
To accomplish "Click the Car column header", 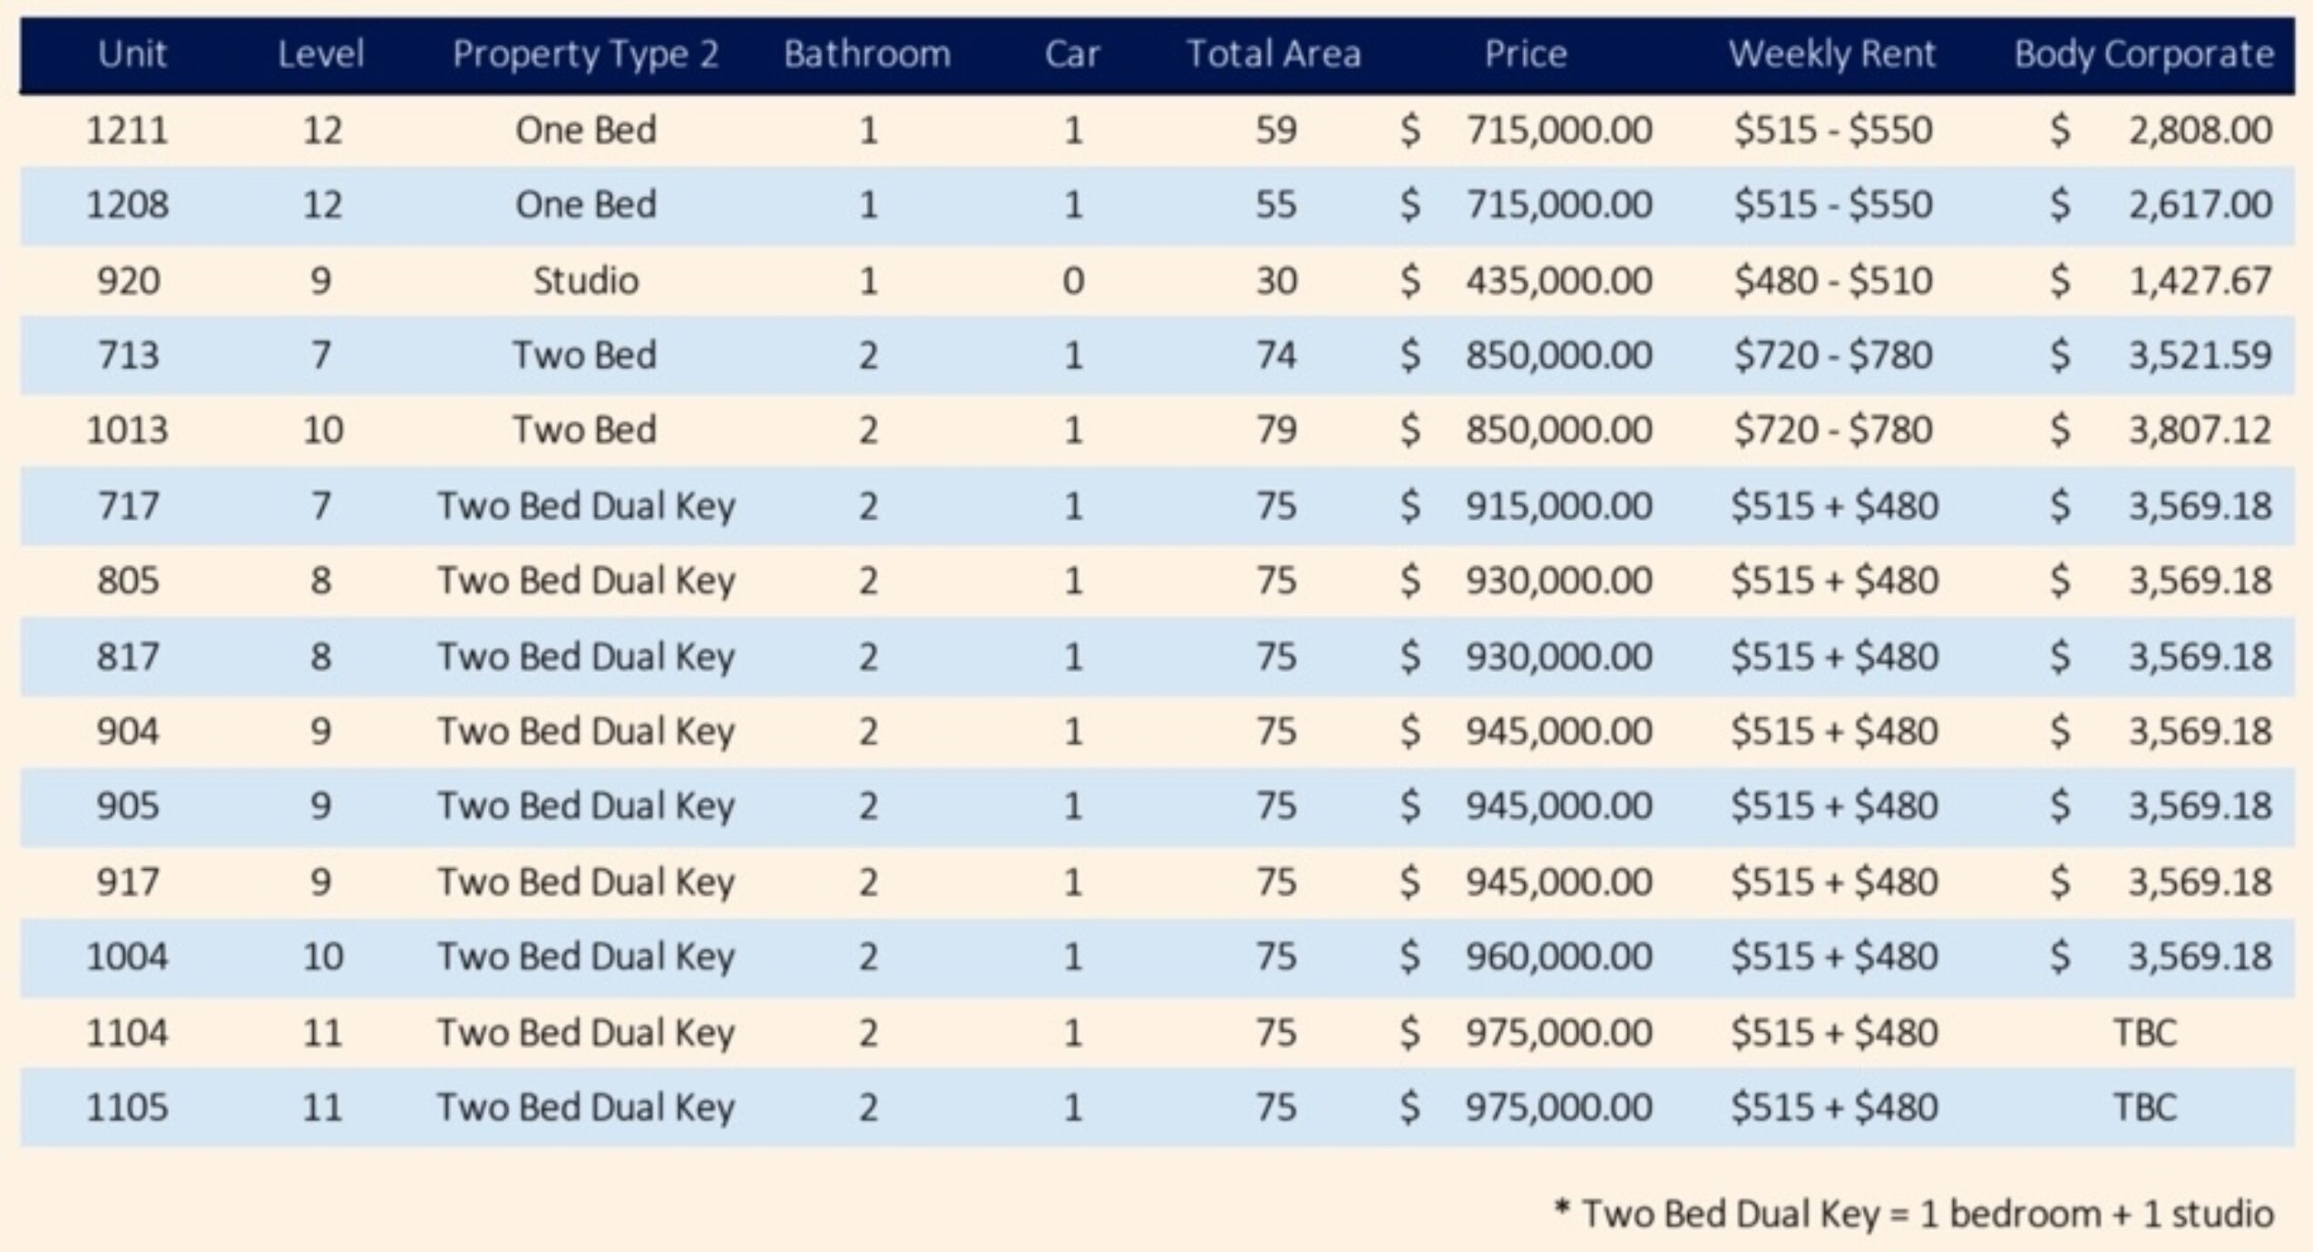I will [x=1071, y=54].
